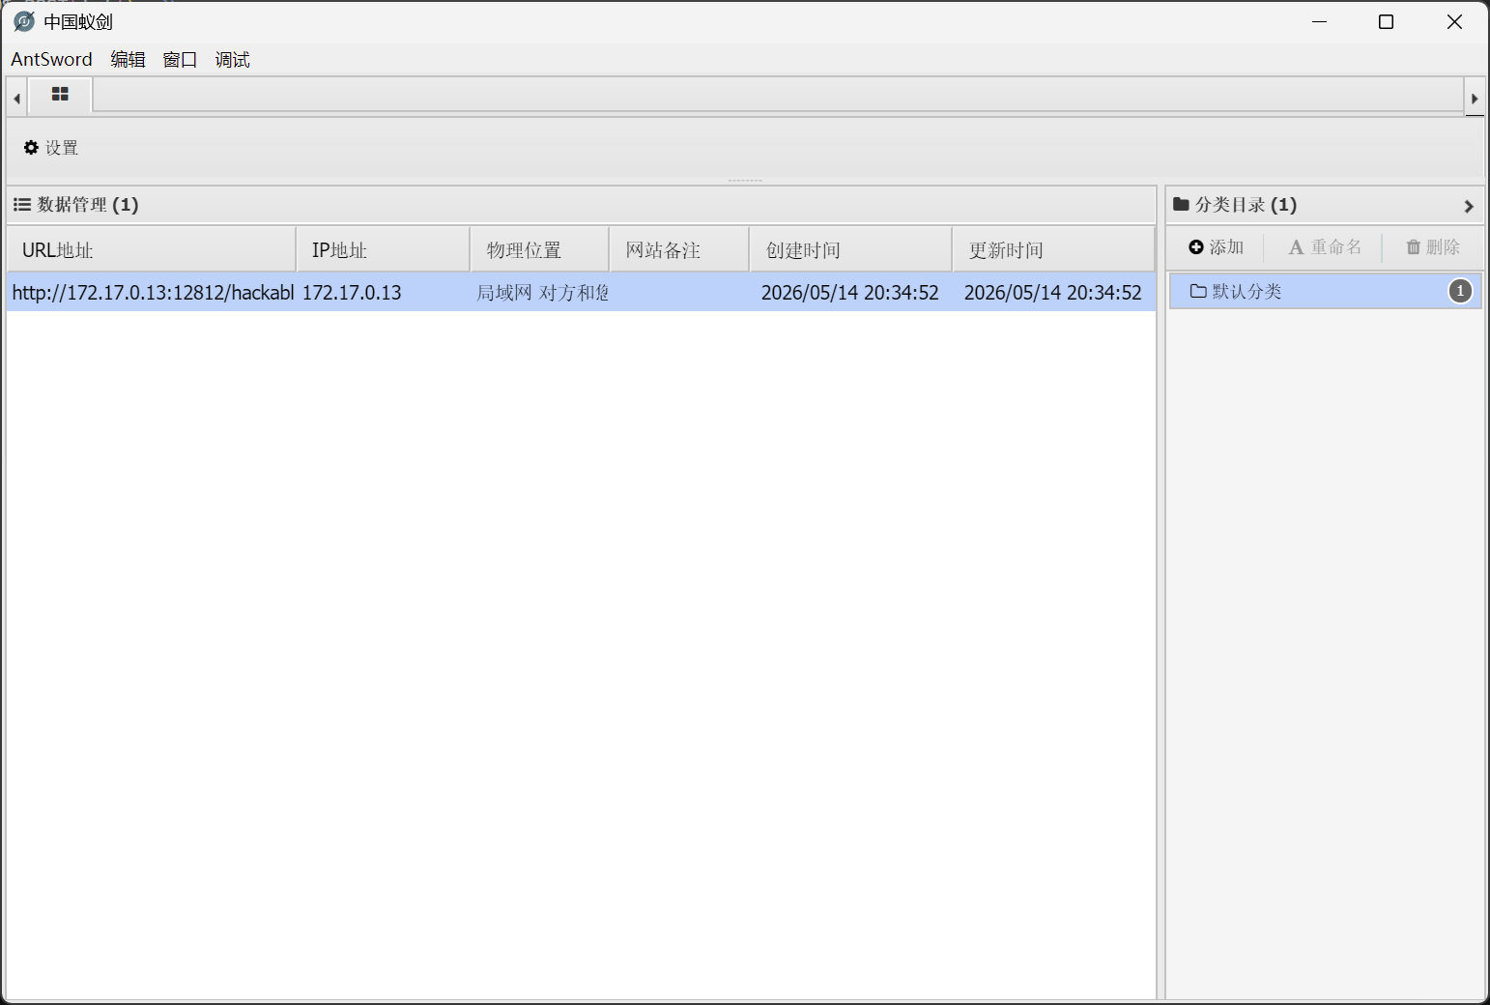Sort by the IP地址 column header
The image size is (1490, 1005).
coord(383,249)
